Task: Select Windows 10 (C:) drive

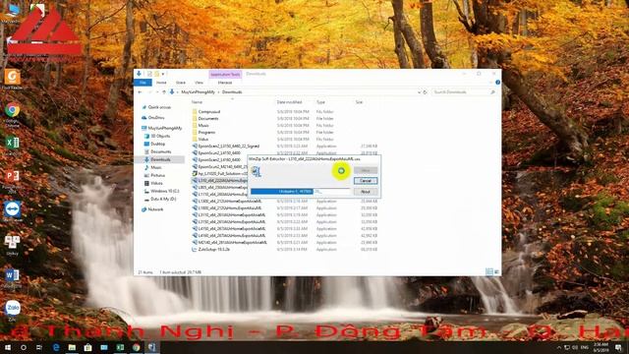Action: (164, 191)
